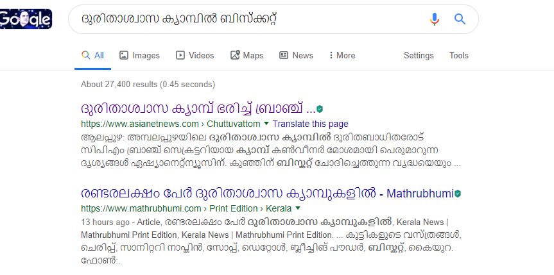Image resolution: width=554 pixels, height=275 pixels.
Task: Click the mathrubhumi.com URL text
Action: 141,208
